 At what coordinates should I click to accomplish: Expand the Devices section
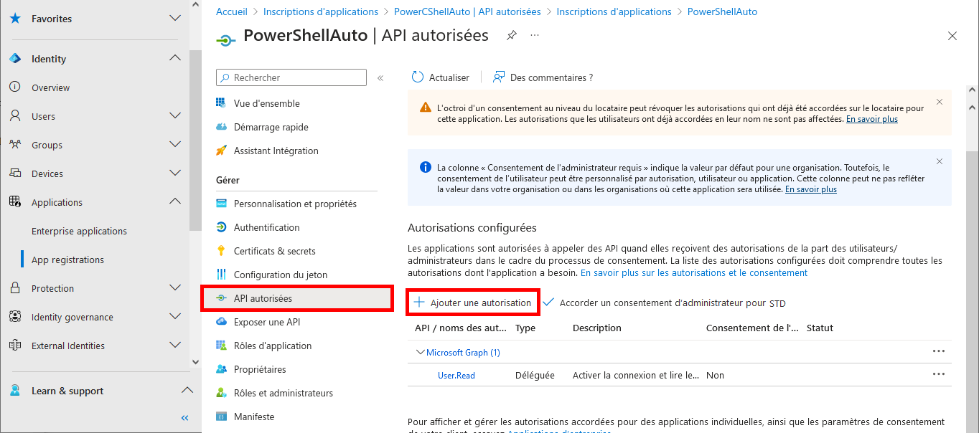point(175,173)
